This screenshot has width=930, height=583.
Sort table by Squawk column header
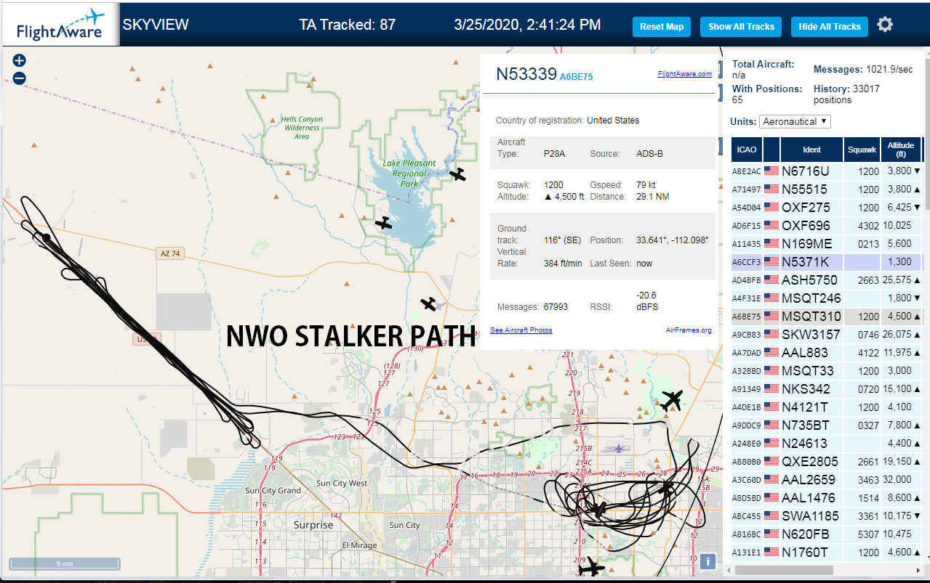862,150
